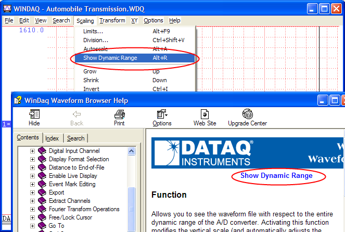345x232 pixels.
Task: Expand the Extract Channels topic
Action: pyautogui.click(x=32, y=201)
